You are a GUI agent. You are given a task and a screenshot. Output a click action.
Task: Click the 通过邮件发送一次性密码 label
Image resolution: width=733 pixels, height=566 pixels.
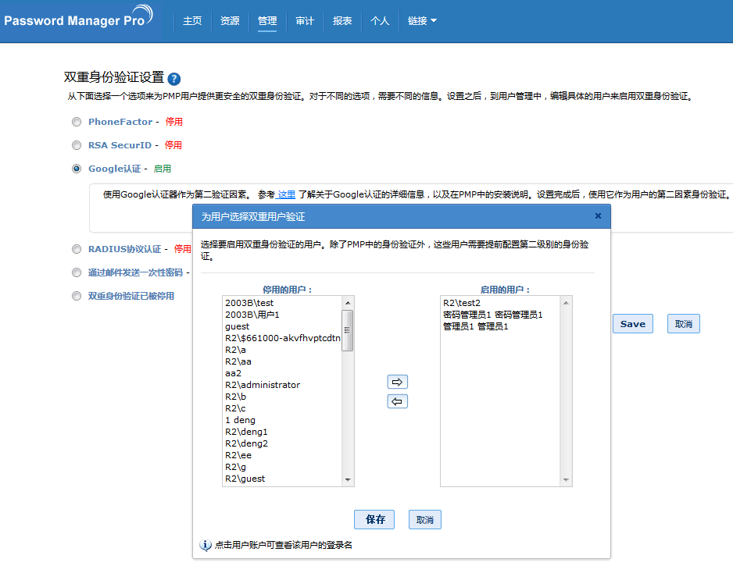(x=135, y=272)
